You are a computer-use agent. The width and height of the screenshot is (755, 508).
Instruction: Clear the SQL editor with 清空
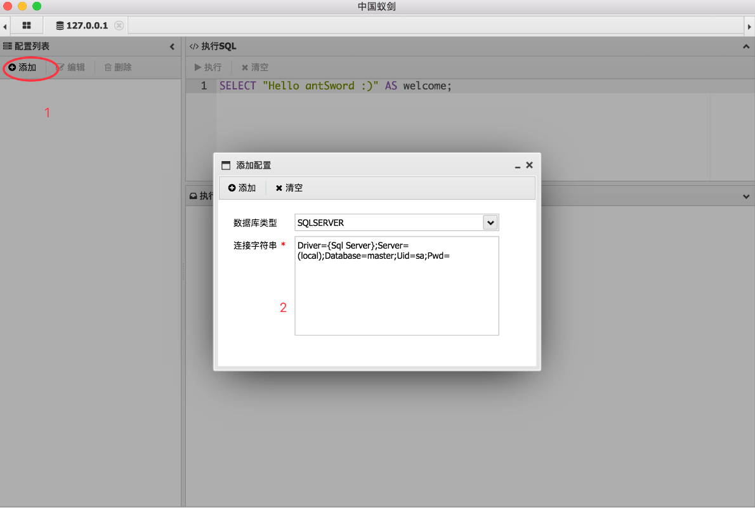coord(255,67)
